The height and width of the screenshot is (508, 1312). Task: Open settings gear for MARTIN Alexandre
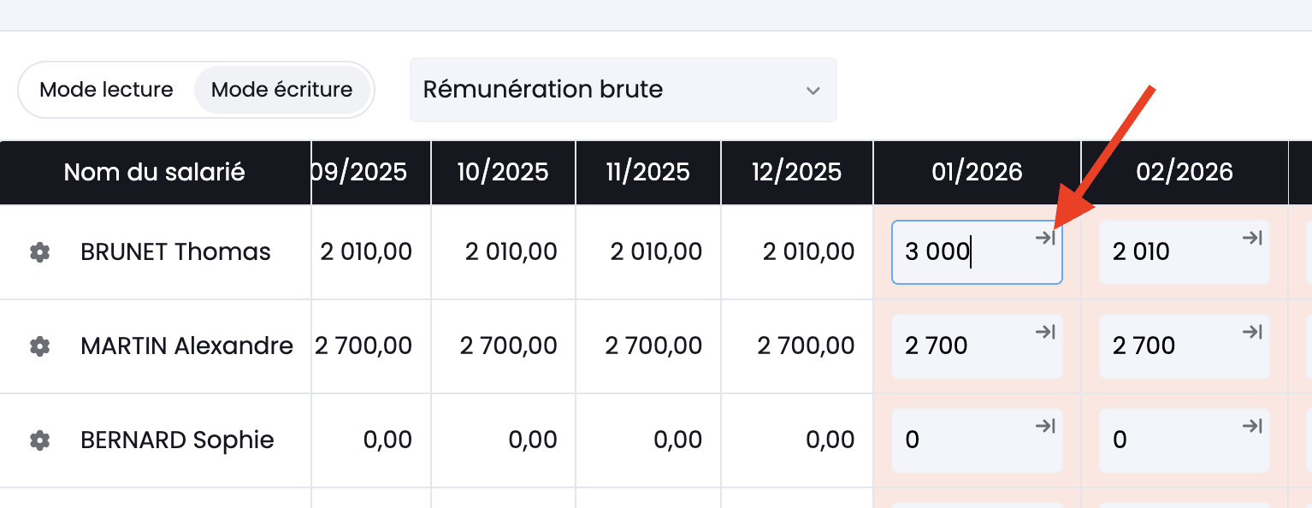[39, 346]
